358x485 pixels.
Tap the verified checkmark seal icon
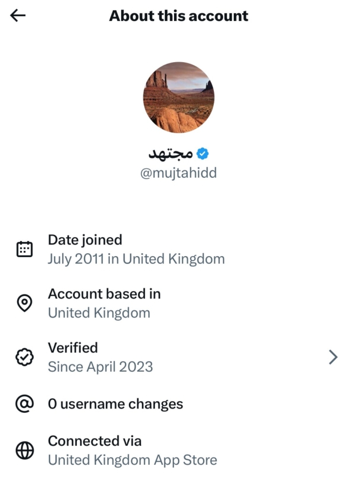(x=24, y=357)
